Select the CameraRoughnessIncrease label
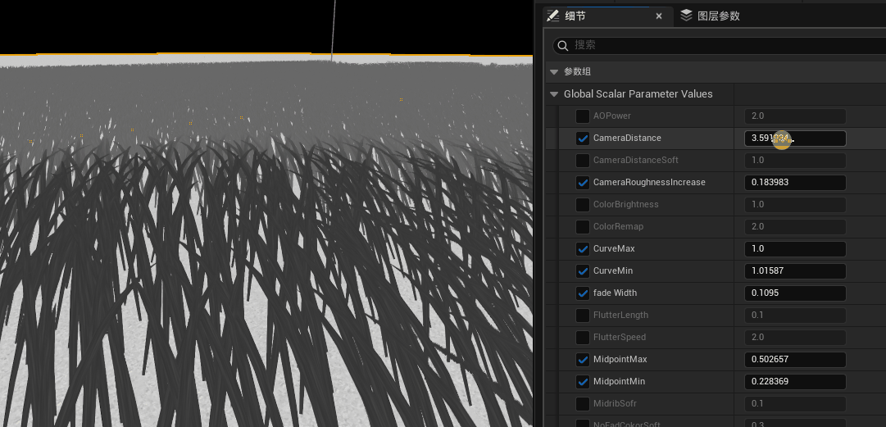The width and height of the screenshot is (886, 427). tap(649, 183)
